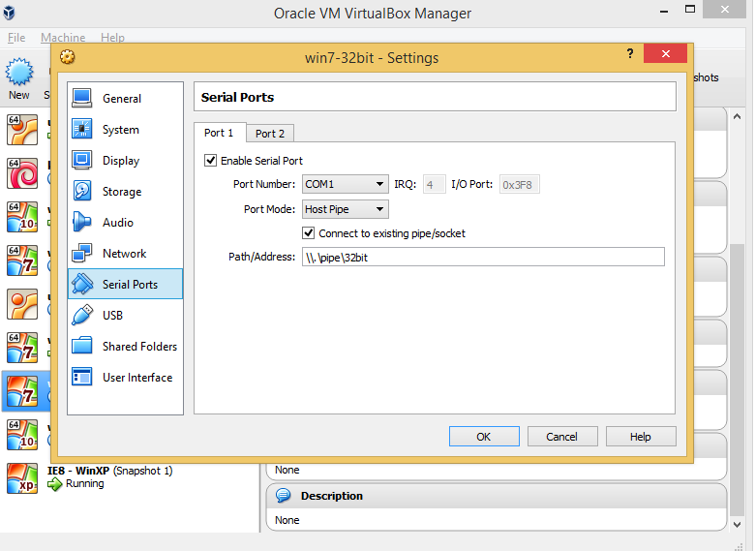Click the Description section header text
This screenshot has width=755, height=551.
[332, 496]
